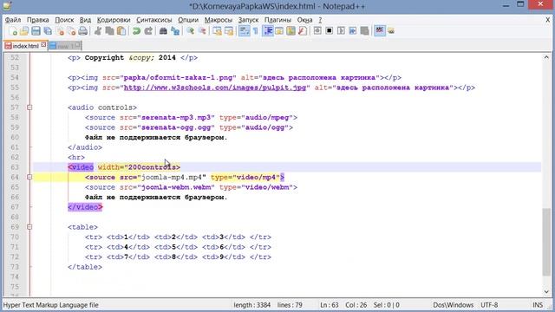
Task: Open the Вид menu
Action: [85, 20]
